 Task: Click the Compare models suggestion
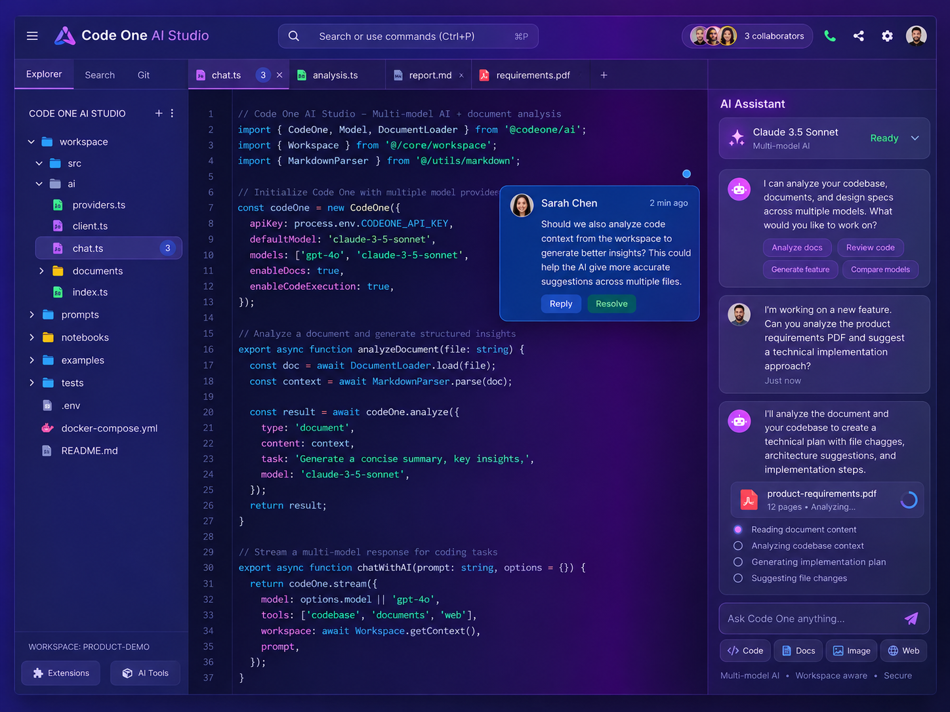pos(880,269)
